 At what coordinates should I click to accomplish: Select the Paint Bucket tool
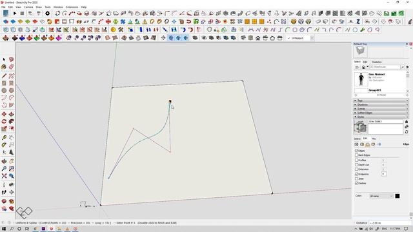click(4, 67)
